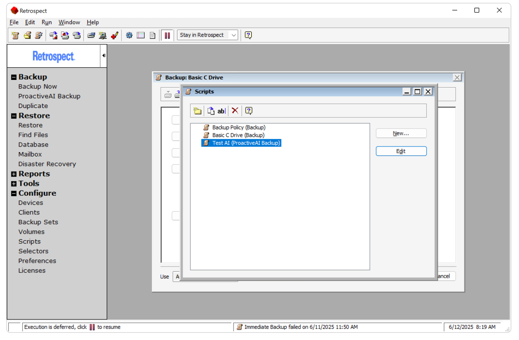Image resolution: width=519 pixels, height=340 pixels.
Task: Open Mailbox in sidebar
Action: pyautogui.click(x=30, y=154)
